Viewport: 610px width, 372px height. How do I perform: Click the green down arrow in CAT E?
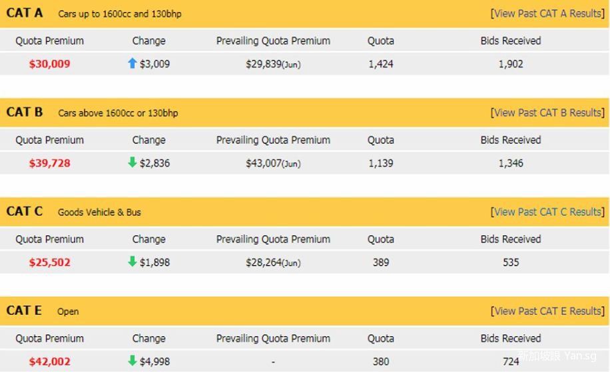(132, 361)
